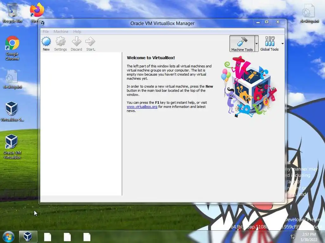
Task: Follow the www.virtualbox.org link
Action: click(x=142, y=107)
